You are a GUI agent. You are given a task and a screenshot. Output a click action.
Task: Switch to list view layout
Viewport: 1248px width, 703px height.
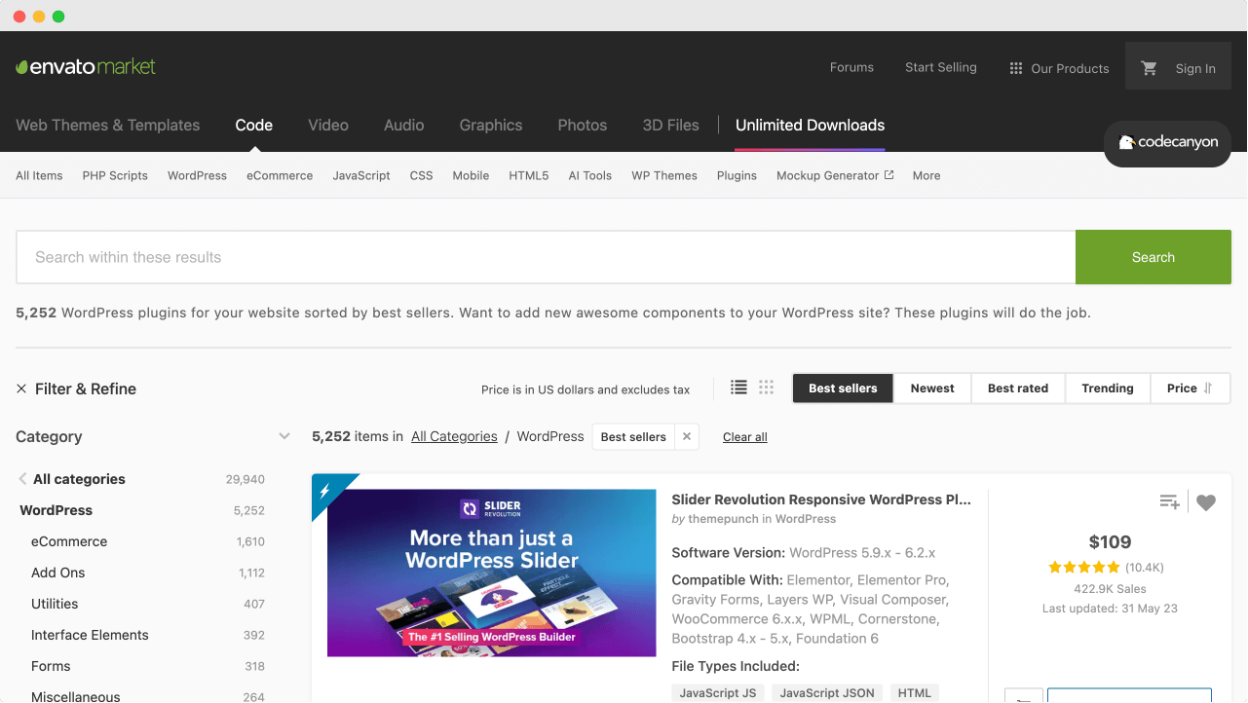tap(739, 388)
